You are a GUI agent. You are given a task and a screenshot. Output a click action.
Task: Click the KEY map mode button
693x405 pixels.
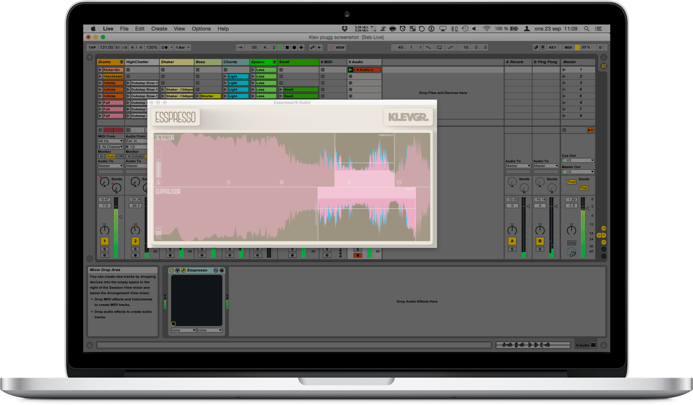coord(552,47)
